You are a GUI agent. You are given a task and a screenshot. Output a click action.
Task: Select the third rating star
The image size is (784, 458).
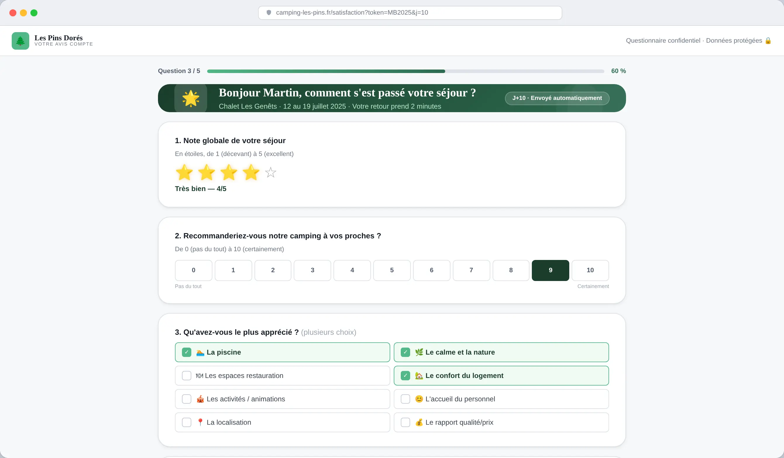pyautogui.click(x=229, y=172)
